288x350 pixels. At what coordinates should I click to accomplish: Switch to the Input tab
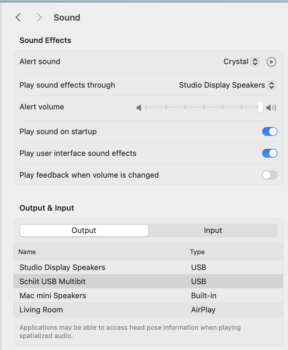pyautogui.click(x=213, y=231)
